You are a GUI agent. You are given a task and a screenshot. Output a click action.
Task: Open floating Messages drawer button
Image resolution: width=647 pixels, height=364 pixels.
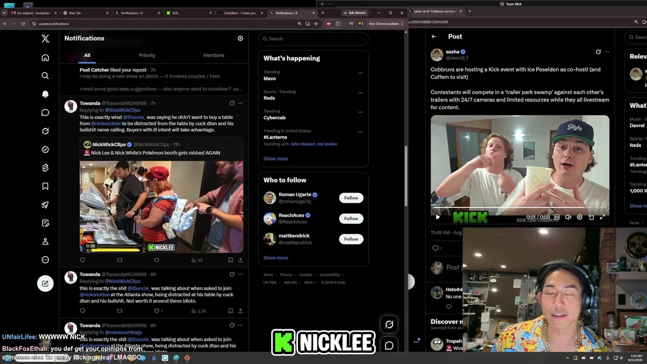389,346
